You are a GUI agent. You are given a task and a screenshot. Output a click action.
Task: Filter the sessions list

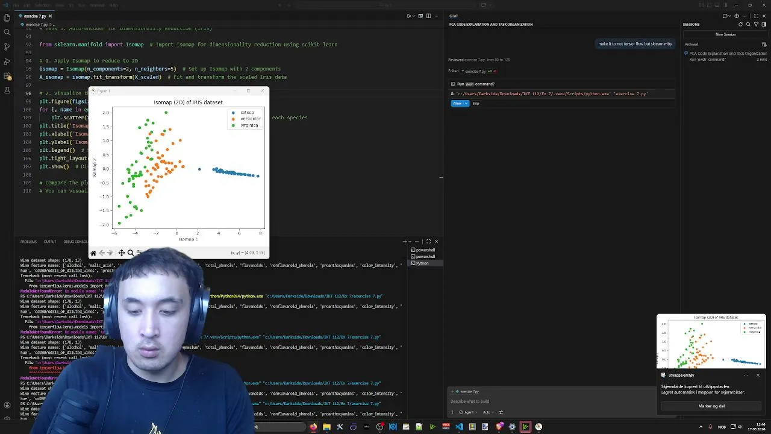(x=756, y=24)
